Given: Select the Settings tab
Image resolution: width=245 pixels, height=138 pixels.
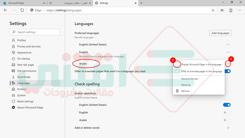Looking at the screenshot, I should pyautogui.click(x=115, y=3).
